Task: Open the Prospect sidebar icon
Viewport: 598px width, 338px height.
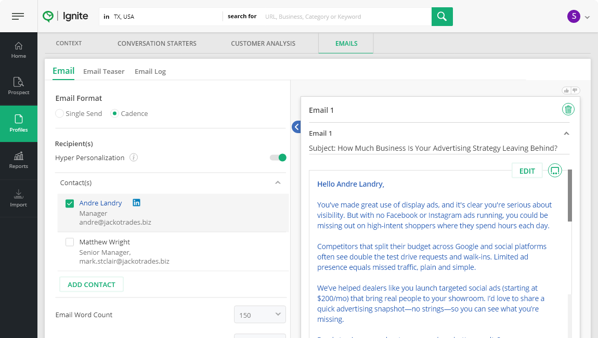Action: tap(19, 86)
